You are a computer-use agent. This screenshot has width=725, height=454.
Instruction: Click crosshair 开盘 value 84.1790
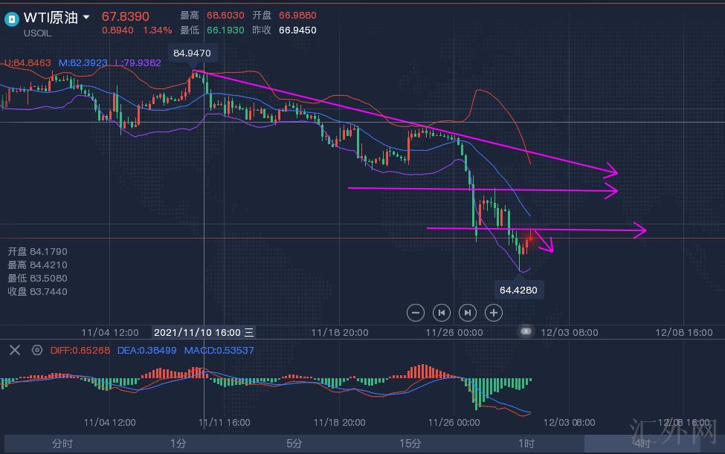pos(48,252)
